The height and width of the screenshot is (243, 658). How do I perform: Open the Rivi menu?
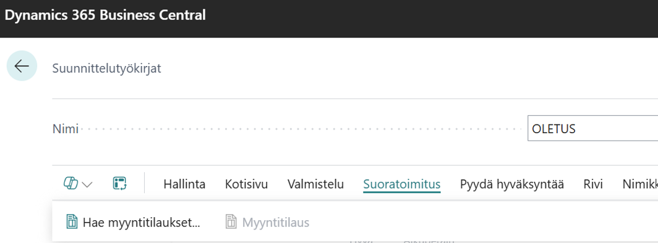593,184
